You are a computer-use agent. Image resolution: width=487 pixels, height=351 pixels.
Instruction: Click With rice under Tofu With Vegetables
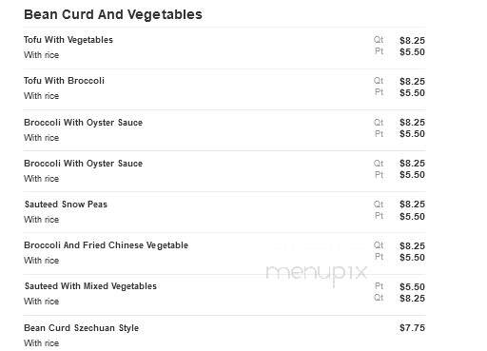click(41, 55)
